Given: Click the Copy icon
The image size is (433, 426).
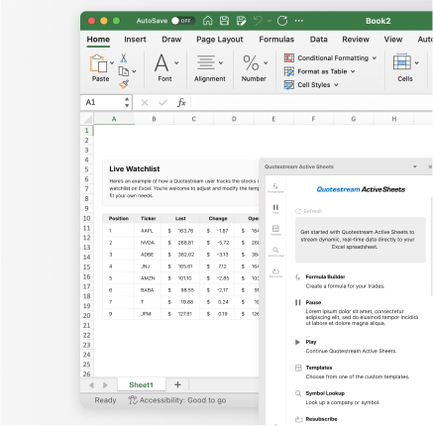Looking at the screenshot, I should point(124,71).
